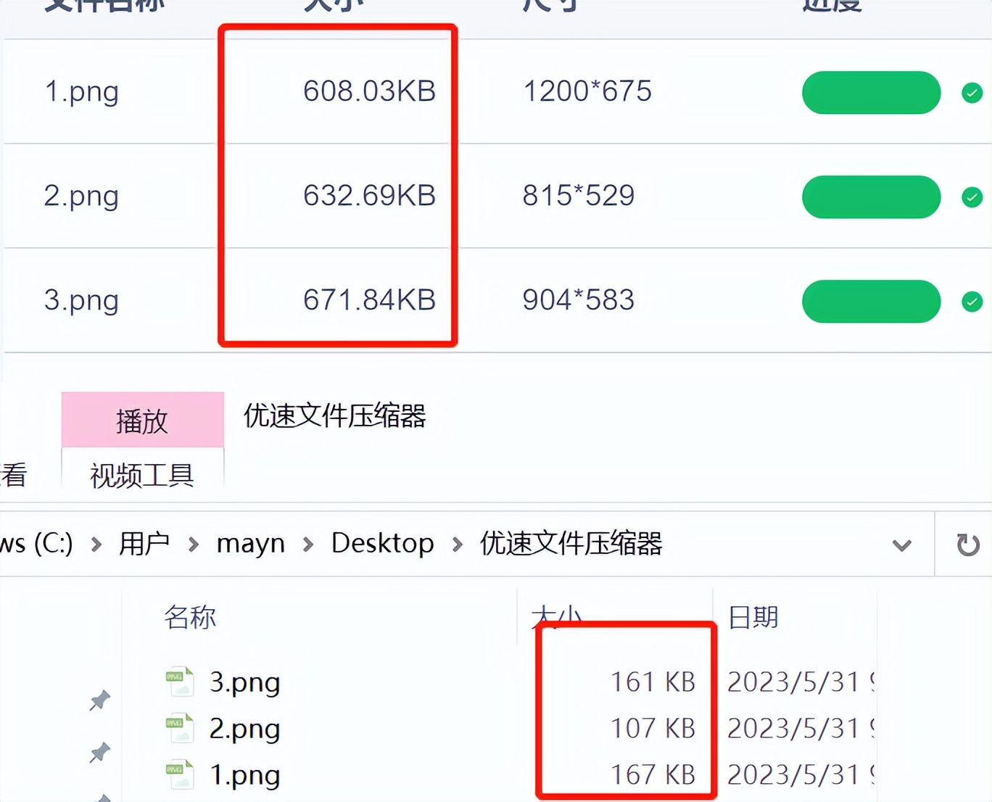This screenshot has height=802, width=992.
Task: Open the Desktop folder from the breadcrumb
Action: click(382, 543)
